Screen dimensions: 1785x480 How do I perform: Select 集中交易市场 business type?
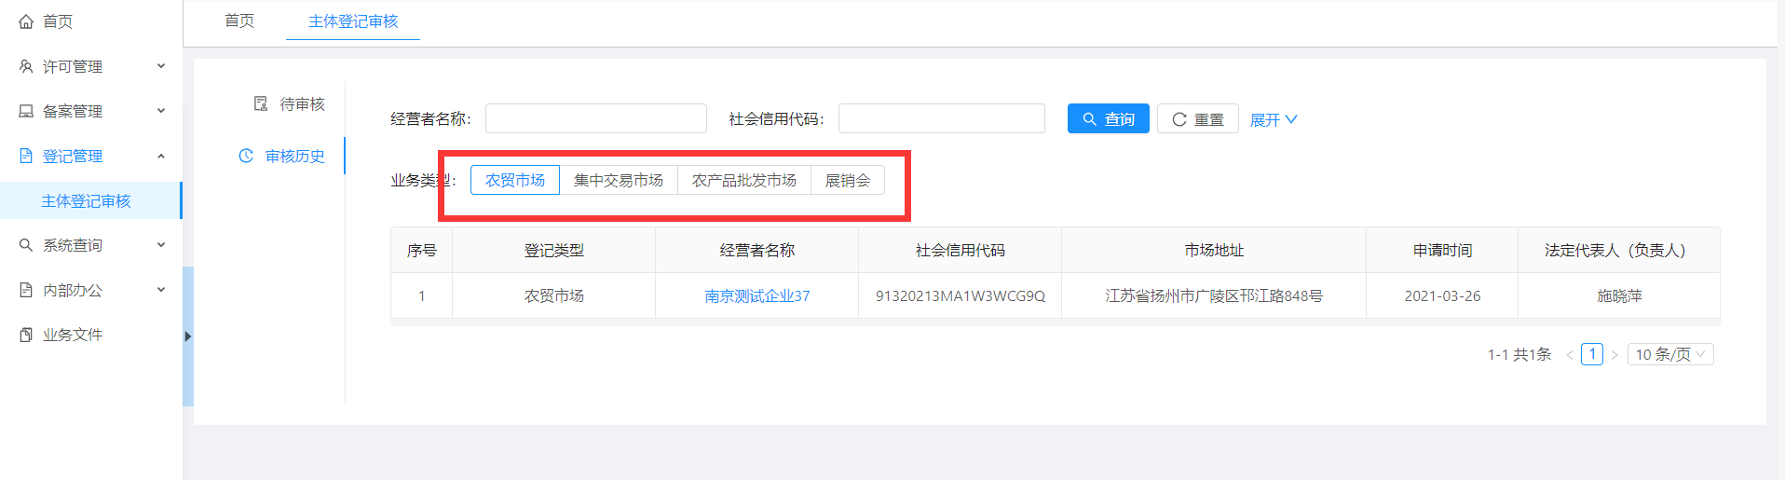618,180
